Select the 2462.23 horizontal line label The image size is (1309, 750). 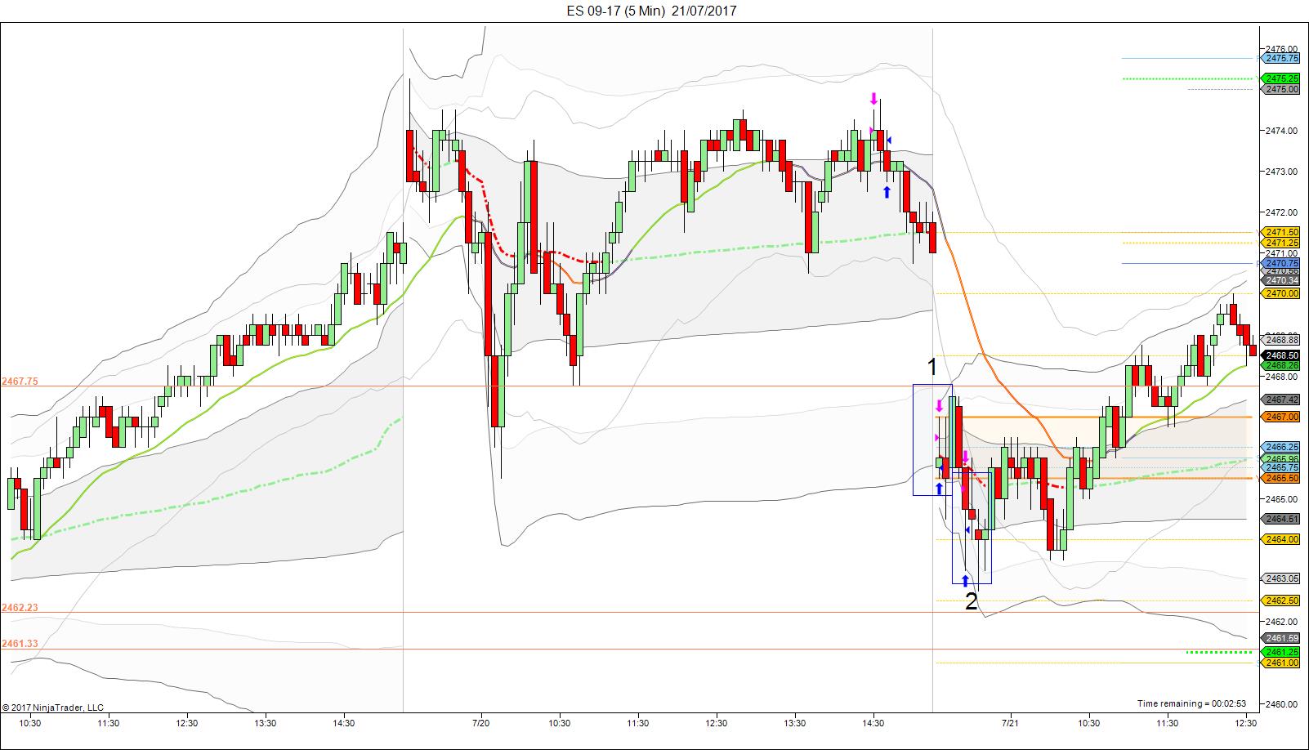pyautogui.click(x=20, y=607)
